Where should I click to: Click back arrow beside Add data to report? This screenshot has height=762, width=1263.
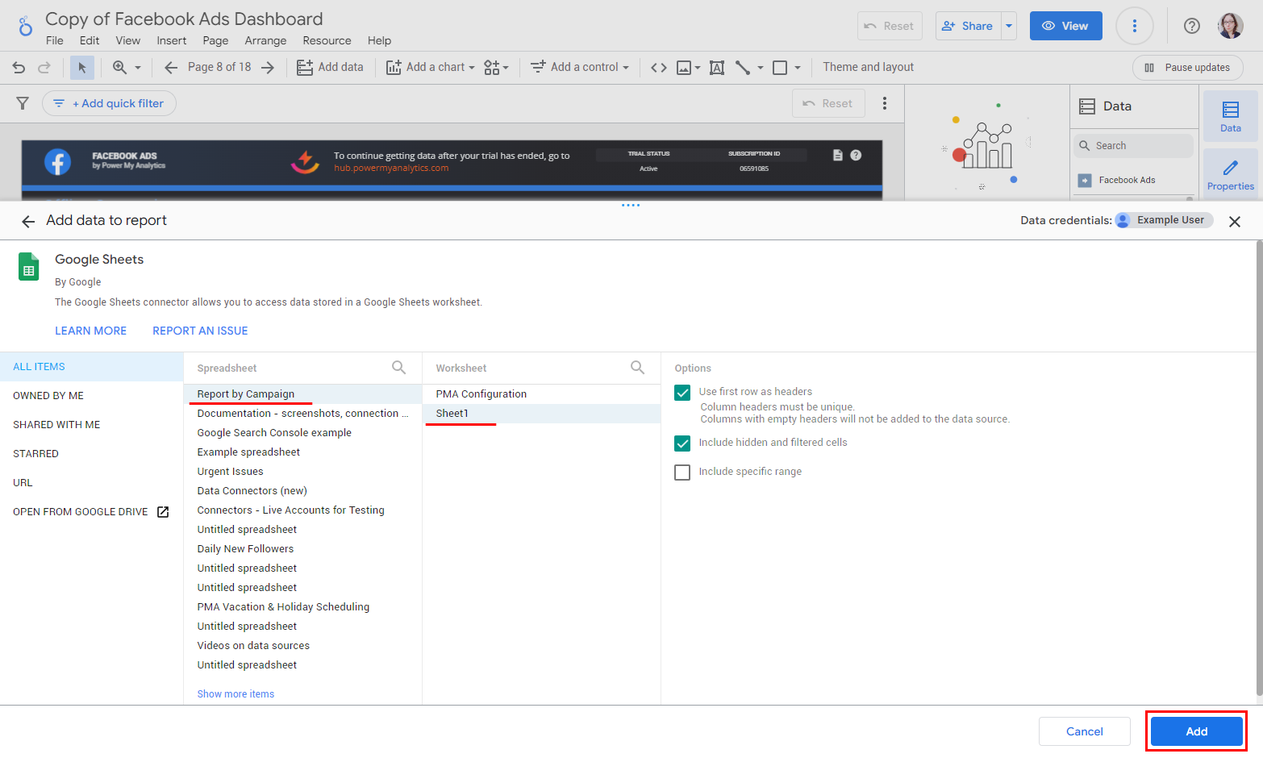coord(28,221)
